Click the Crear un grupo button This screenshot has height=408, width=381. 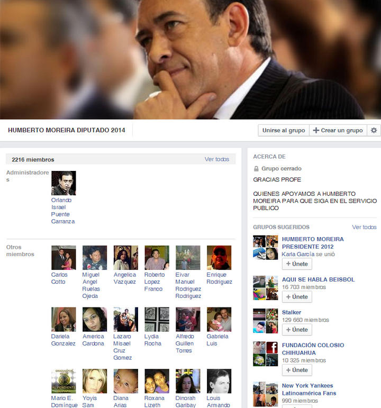pos(338,130)
